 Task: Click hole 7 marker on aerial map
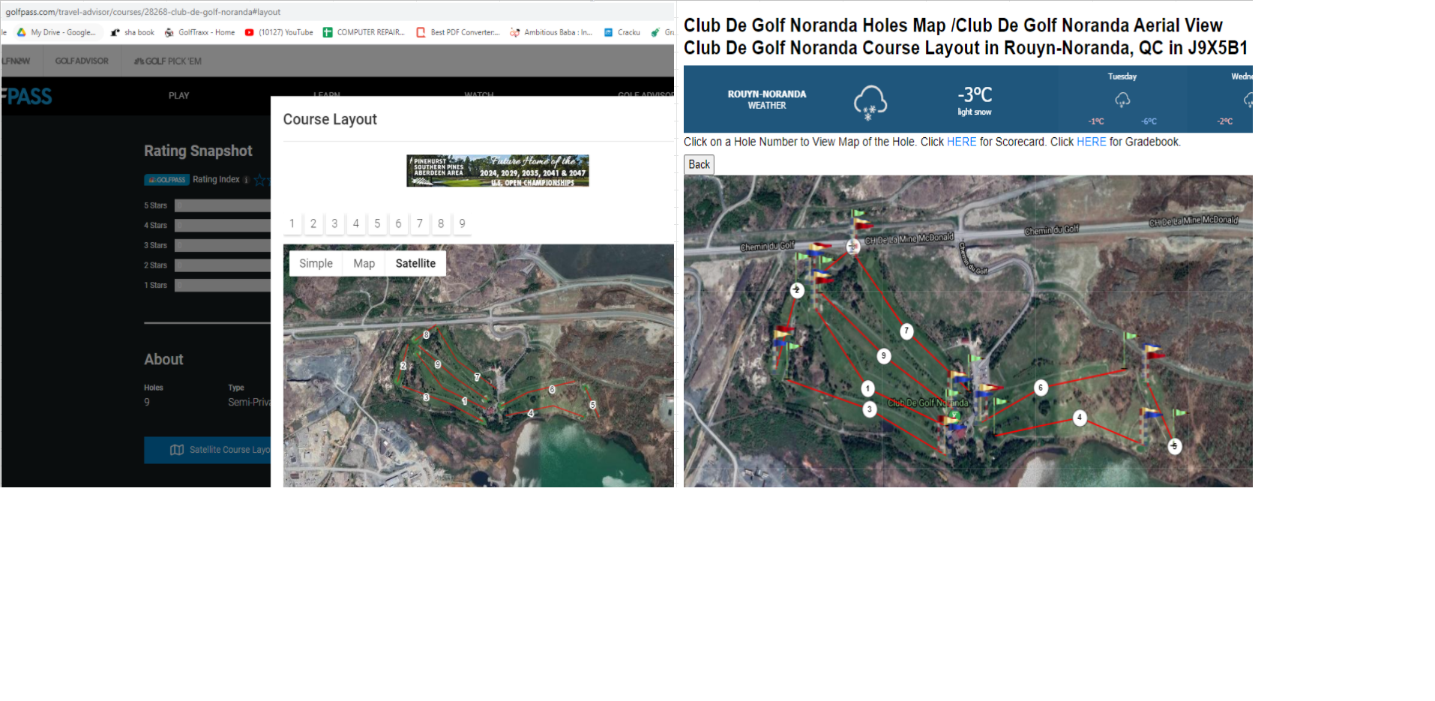pyautogui.click(x=906, y=331)
